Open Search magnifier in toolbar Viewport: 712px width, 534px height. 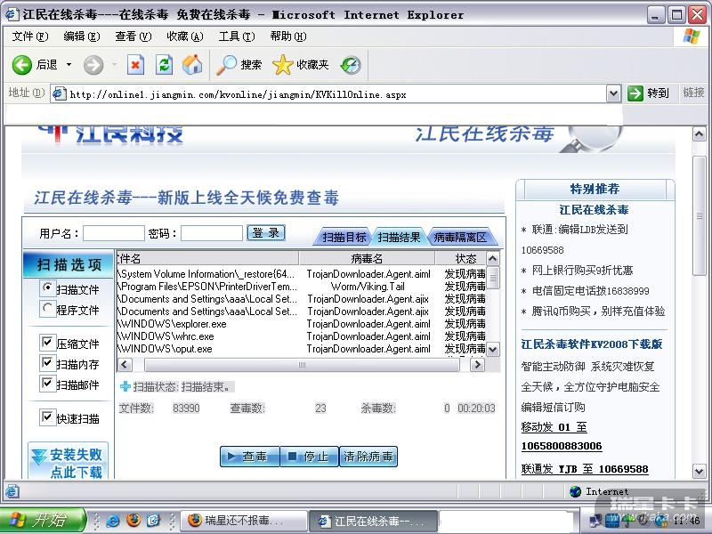(x=226, y=65)
